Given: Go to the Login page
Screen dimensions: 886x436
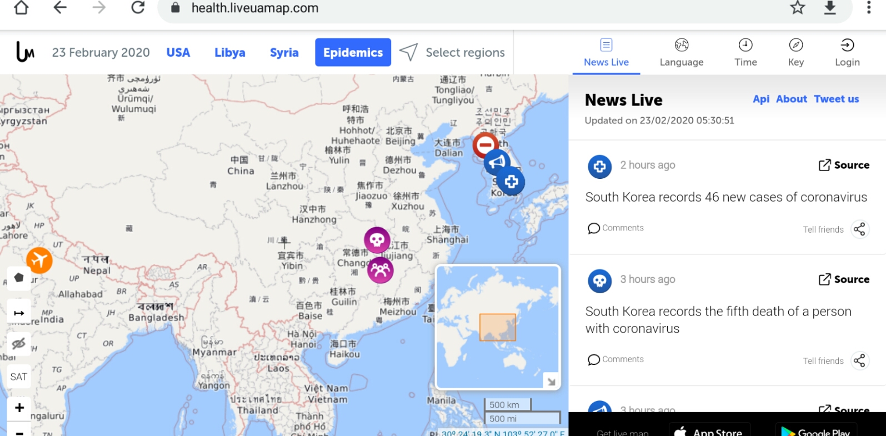Looking at the screenshot, I should click(847, 53).
